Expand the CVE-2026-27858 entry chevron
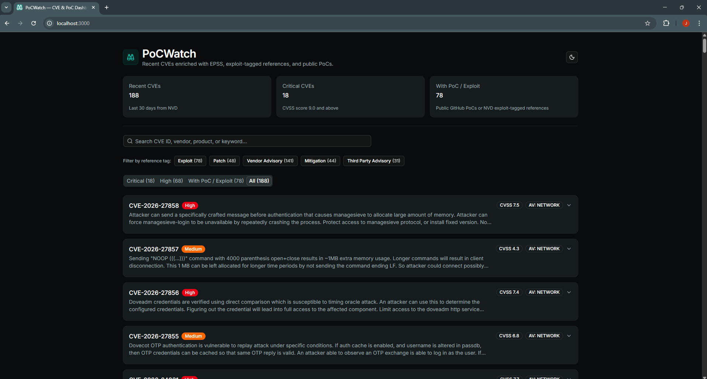This screenshot has width=707, height=379. tap(569, 205)
